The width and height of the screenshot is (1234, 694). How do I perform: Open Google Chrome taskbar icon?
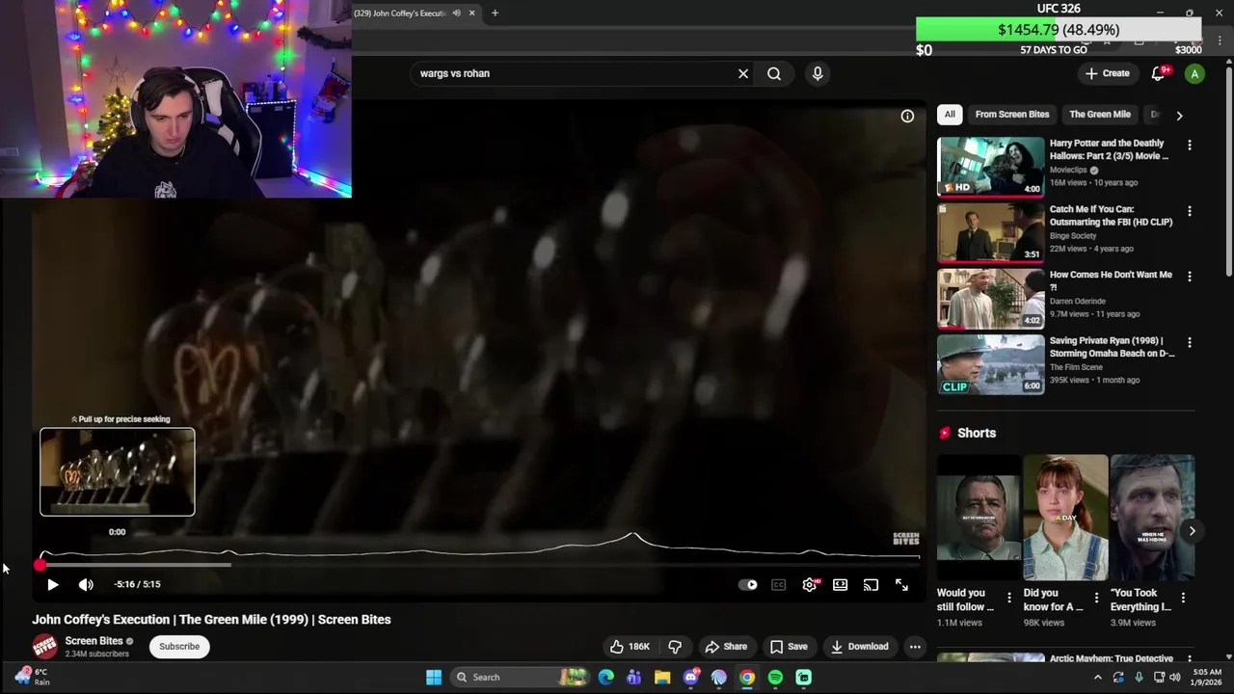747,678
